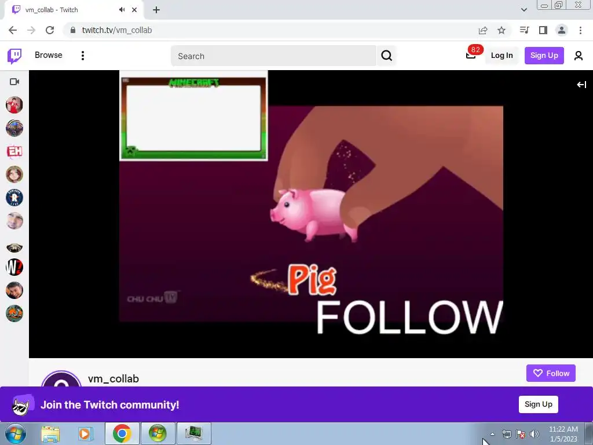This screenshot has width=593, height=445.
Task: Open a new Chrome tab
Action: point(156,10)
